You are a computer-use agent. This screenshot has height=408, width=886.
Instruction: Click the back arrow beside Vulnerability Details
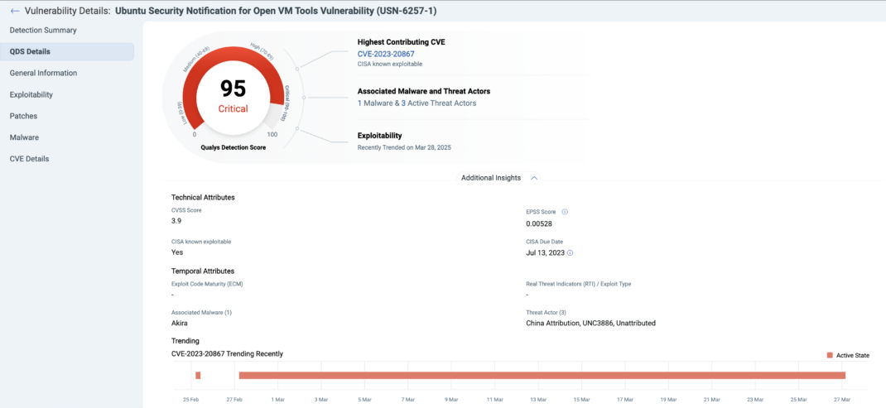point(15,11)
